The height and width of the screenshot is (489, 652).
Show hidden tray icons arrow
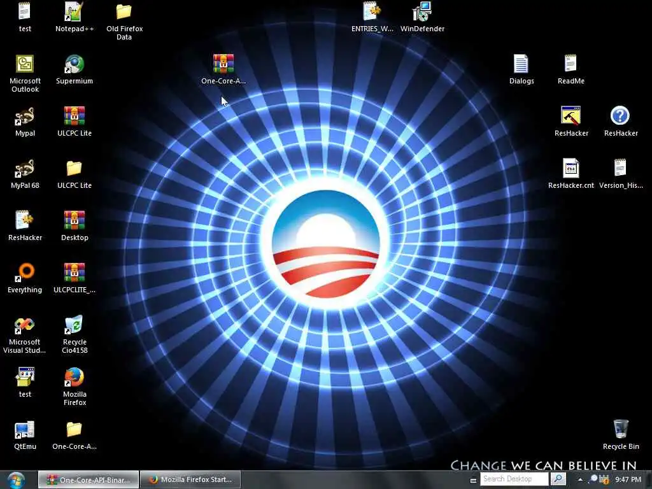[580, 479]
